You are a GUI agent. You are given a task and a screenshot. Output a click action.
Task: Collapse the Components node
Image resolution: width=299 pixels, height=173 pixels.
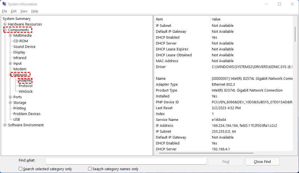click(5, 30)
